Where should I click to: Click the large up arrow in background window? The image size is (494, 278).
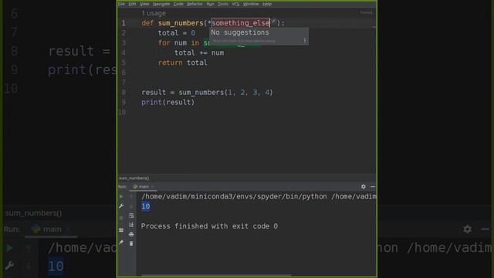[29, 248]
